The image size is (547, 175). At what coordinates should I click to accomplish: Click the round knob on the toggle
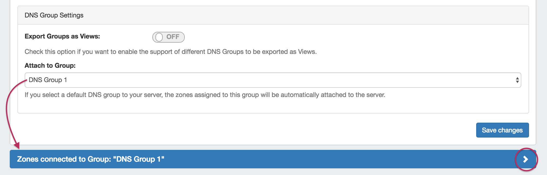pos(159,37)
